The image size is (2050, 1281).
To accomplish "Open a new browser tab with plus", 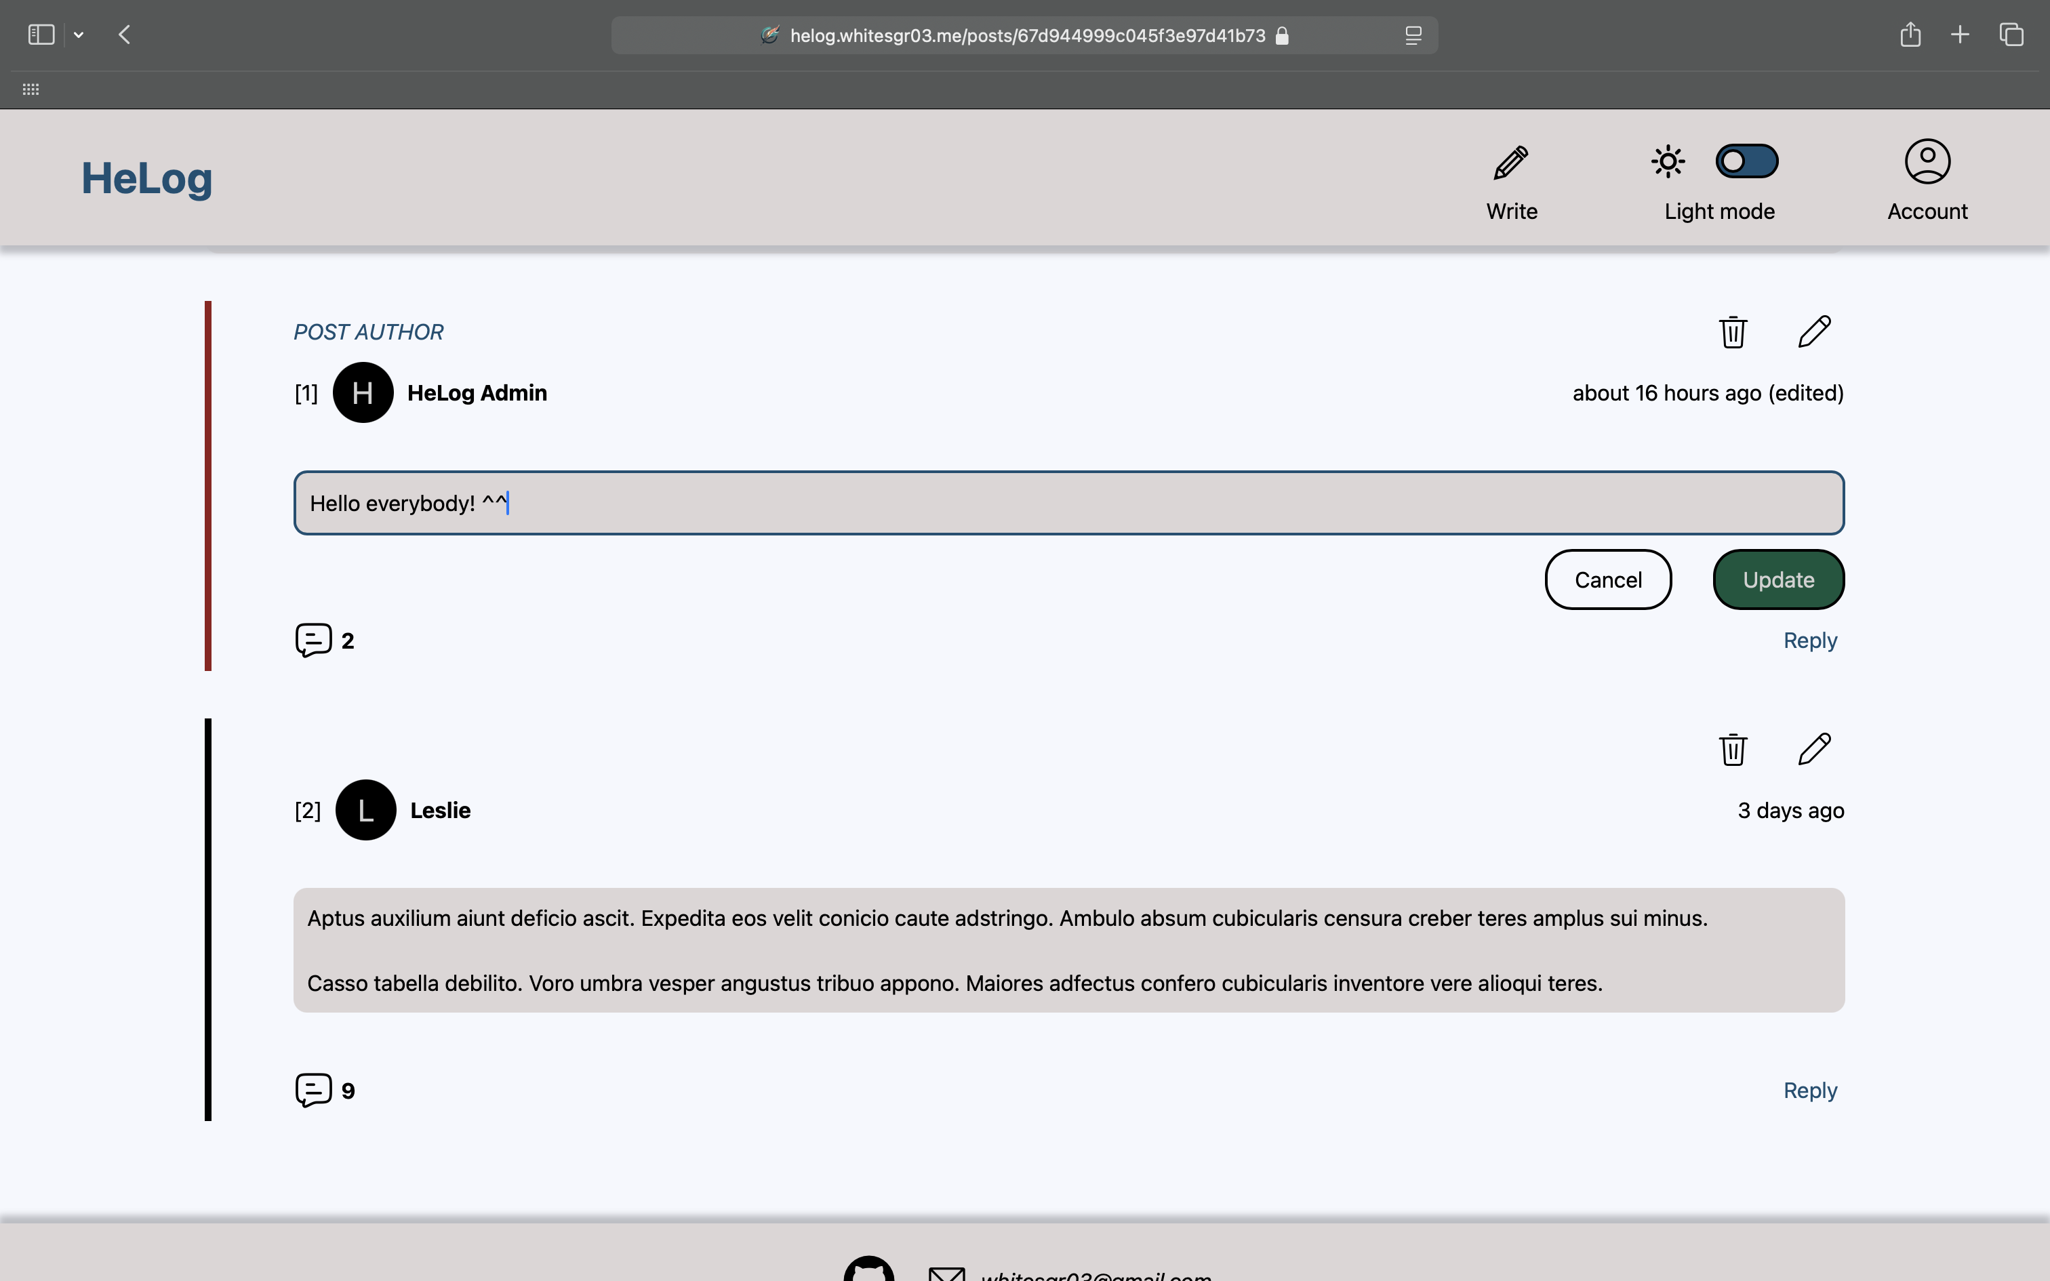I will pos(1959,35).
